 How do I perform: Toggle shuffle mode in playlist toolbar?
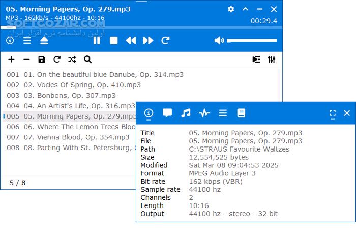click(72, 60)
